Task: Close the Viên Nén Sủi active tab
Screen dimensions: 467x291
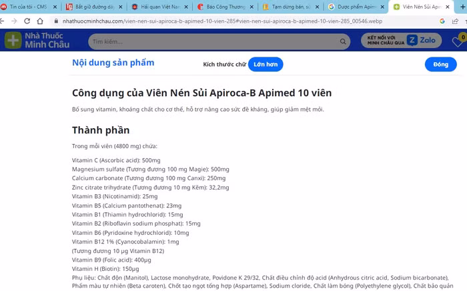Action: click(448, 7)
